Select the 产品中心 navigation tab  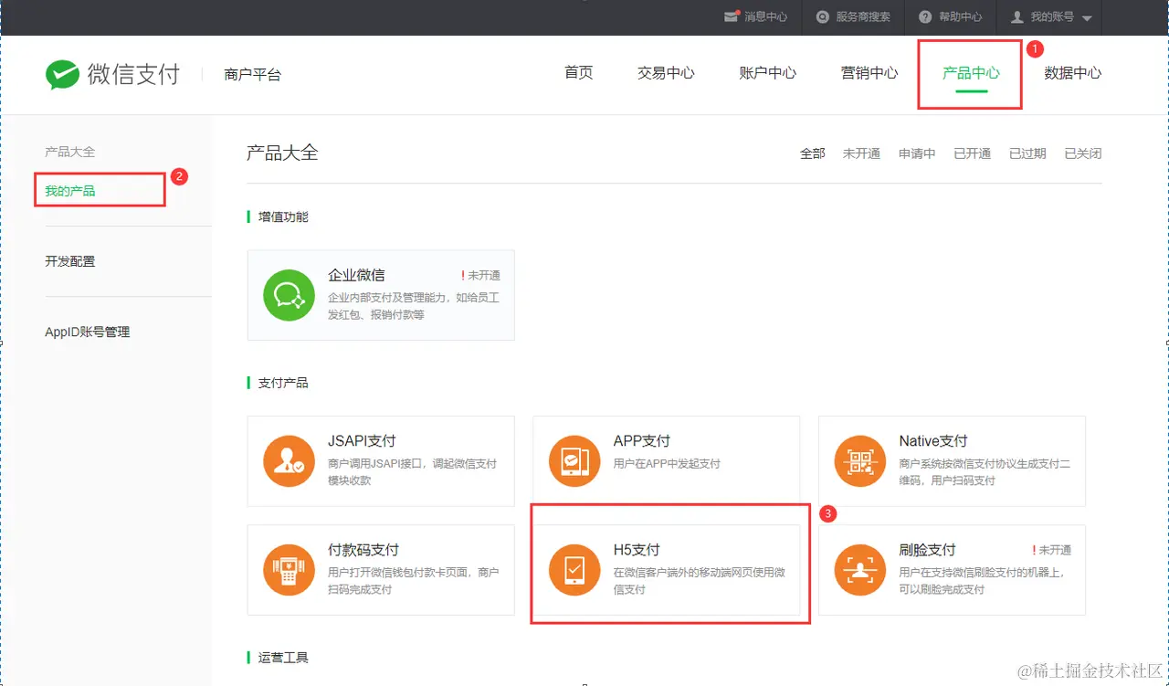[x=971, y=73]
